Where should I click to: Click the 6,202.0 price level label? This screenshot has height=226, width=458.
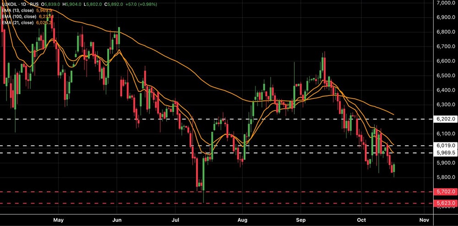[445, 119]
